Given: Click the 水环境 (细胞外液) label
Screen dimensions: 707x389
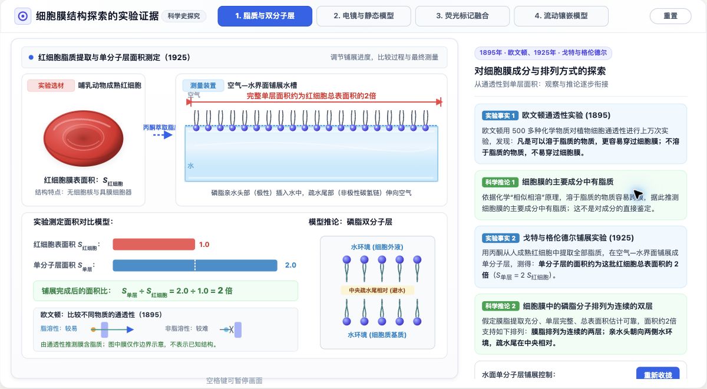Looking at the screenshot, I should [x=377, y=246].
